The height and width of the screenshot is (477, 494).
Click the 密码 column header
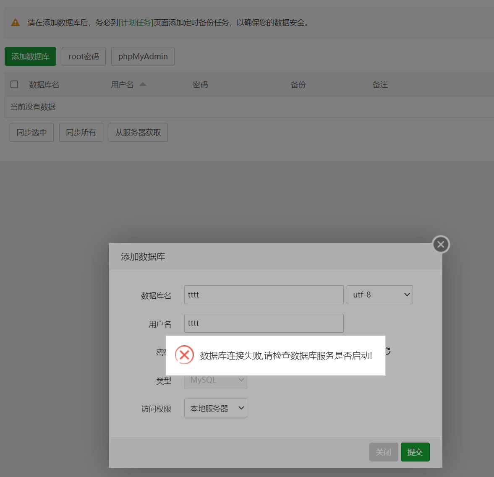pos(200,85)
